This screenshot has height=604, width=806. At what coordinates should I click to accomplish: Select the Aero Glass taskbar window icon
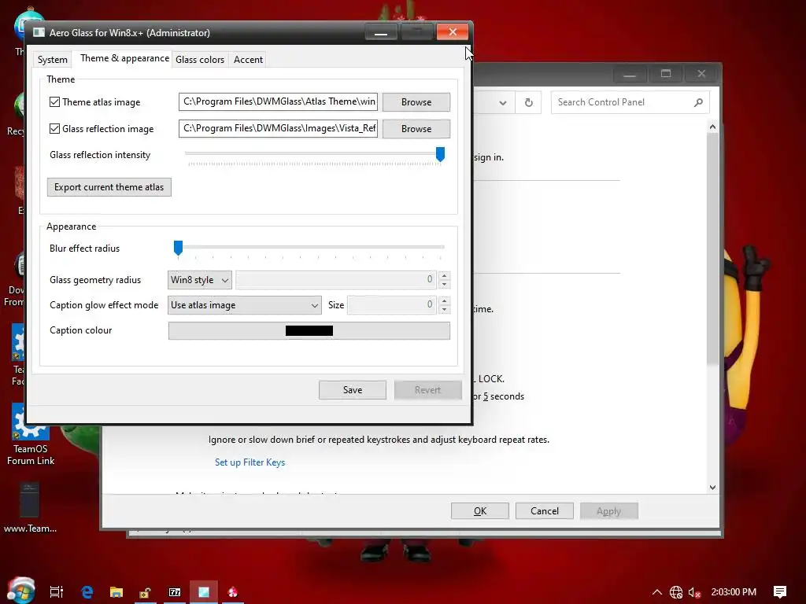(204, 591)
